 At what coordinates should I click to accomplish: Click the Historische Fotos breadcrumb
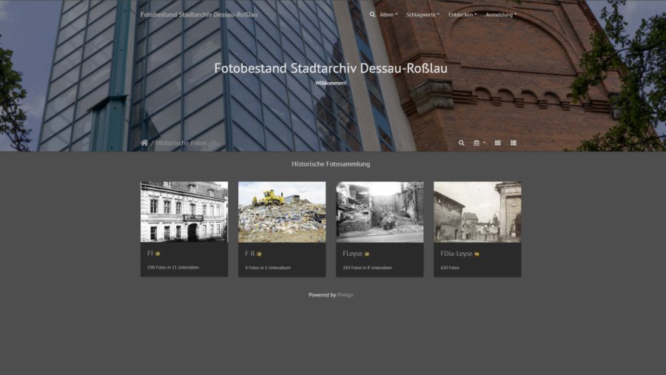(x=181, y=143)
